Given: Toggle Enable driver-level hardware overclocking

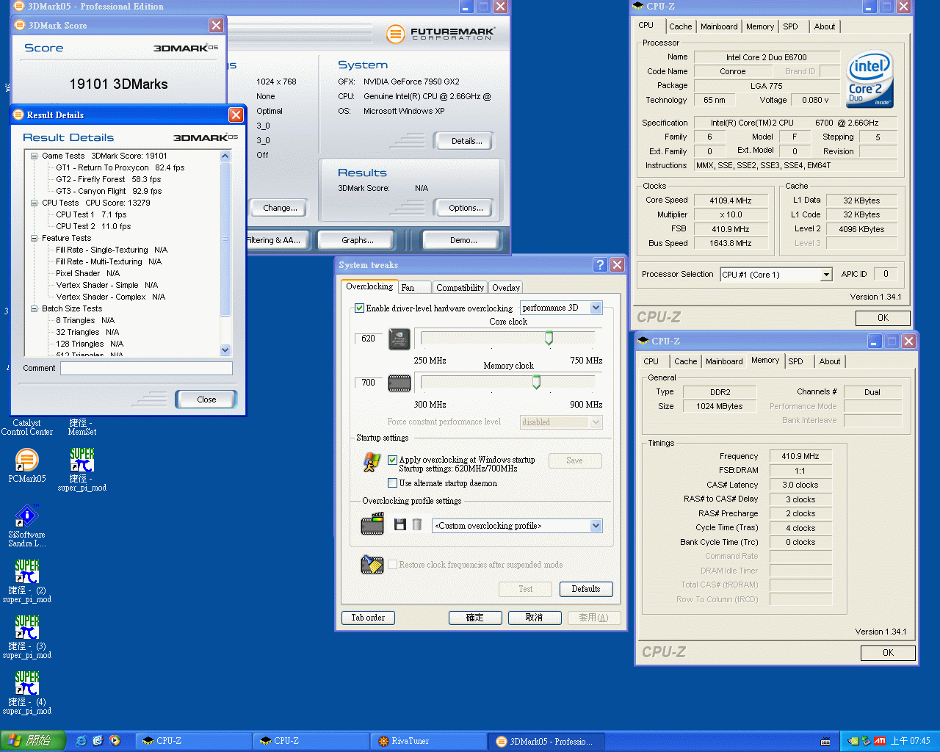Looking at the screenshot, I should click(x=359, y=308).
